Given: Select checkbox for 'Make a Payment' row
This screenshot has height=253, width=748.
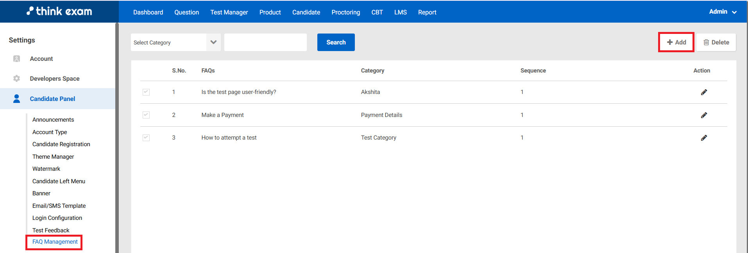Looking at the screenshot, I should coord(146,115).
